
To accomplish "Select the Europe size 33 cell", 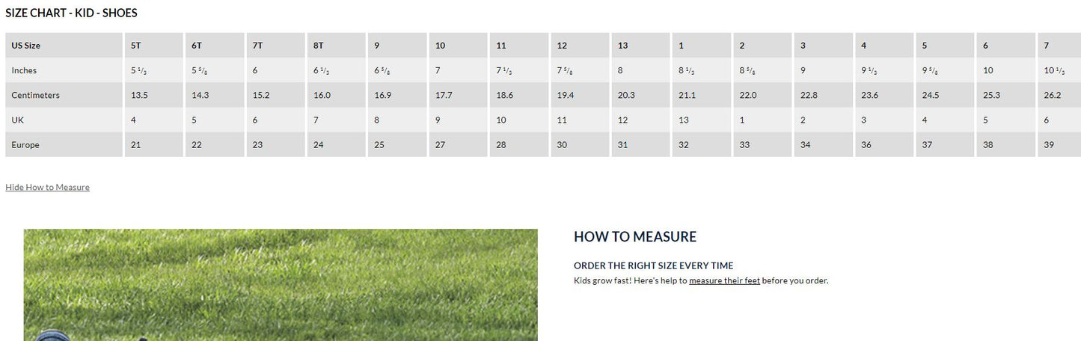I will 744,145.
